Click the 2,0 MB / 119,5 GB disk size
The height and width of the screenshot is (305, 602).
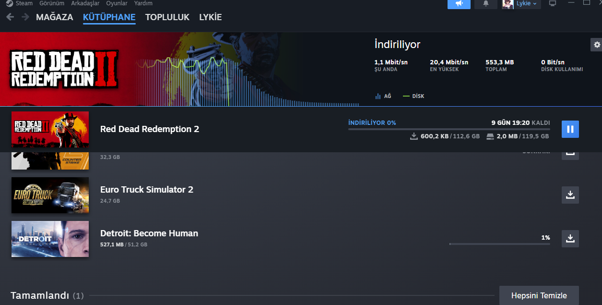point(518,136)
